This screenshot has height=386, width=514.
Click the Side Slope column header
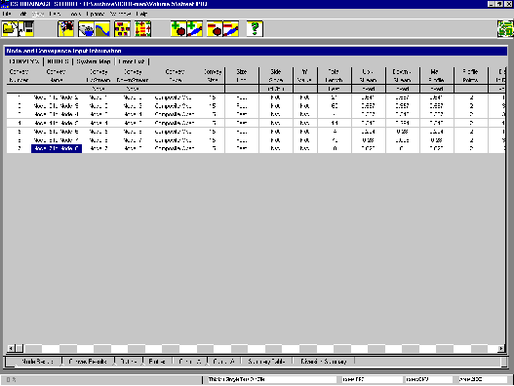(x=275, y=75)
